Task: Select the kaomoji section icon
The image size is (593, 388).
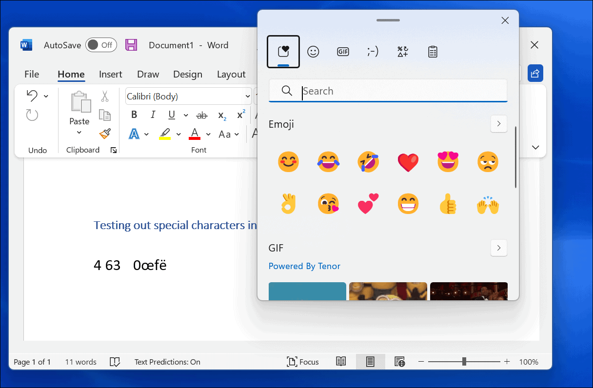Action: (373, 51)
